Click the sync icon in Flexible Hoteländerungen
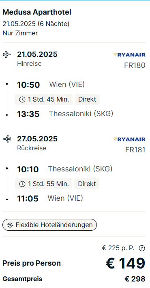 tap(10, 225)
